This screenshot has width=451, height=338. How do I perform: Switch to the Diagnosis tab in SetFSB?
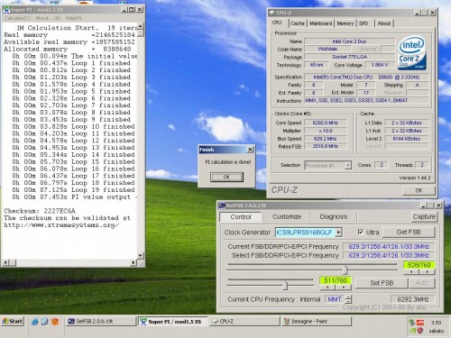coord(334,216)
